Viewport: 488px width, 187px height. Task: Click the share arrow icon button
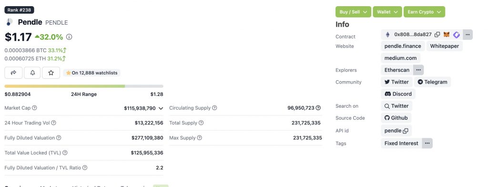[13, 73]
